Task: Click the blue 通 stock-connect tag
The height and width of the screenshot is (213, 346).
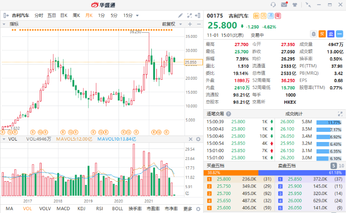Action: [270, 16]
